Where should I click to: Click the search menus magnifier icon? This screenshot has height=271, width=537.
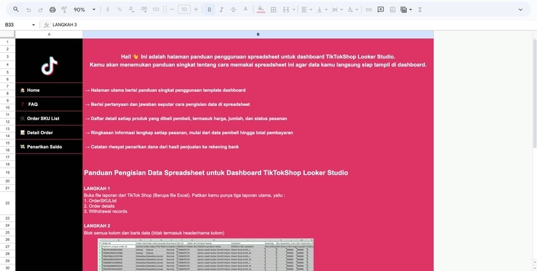click(x=16, y=10)
